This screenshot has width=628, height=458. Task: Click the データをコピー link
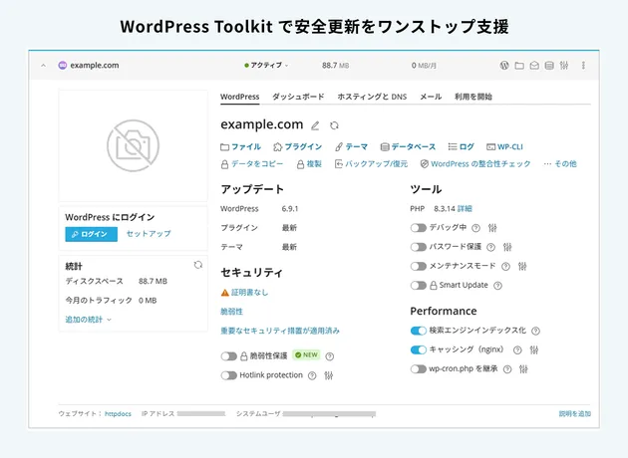point(252,164)
